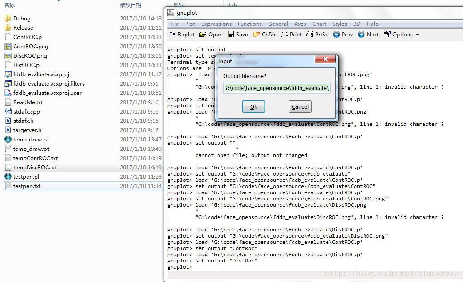Select the ContROC.p file
Image resolution: width=463 pixels, height=282 pixels.
[28, 37]
